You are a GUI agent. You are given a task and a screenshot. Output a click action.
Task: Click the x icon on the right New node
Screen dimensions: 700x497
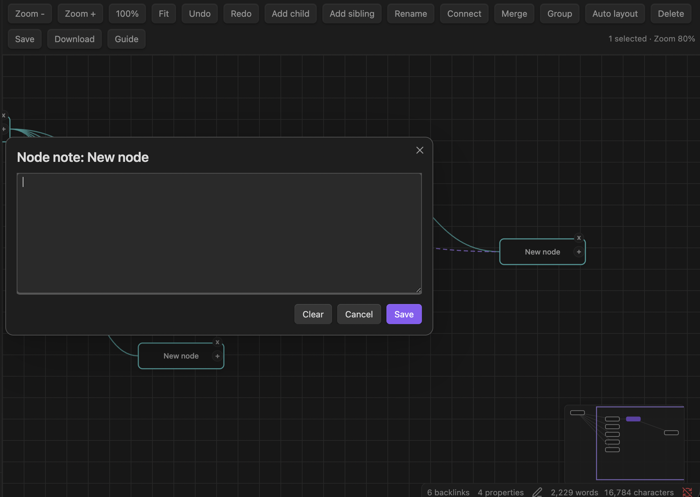(579, 238)
